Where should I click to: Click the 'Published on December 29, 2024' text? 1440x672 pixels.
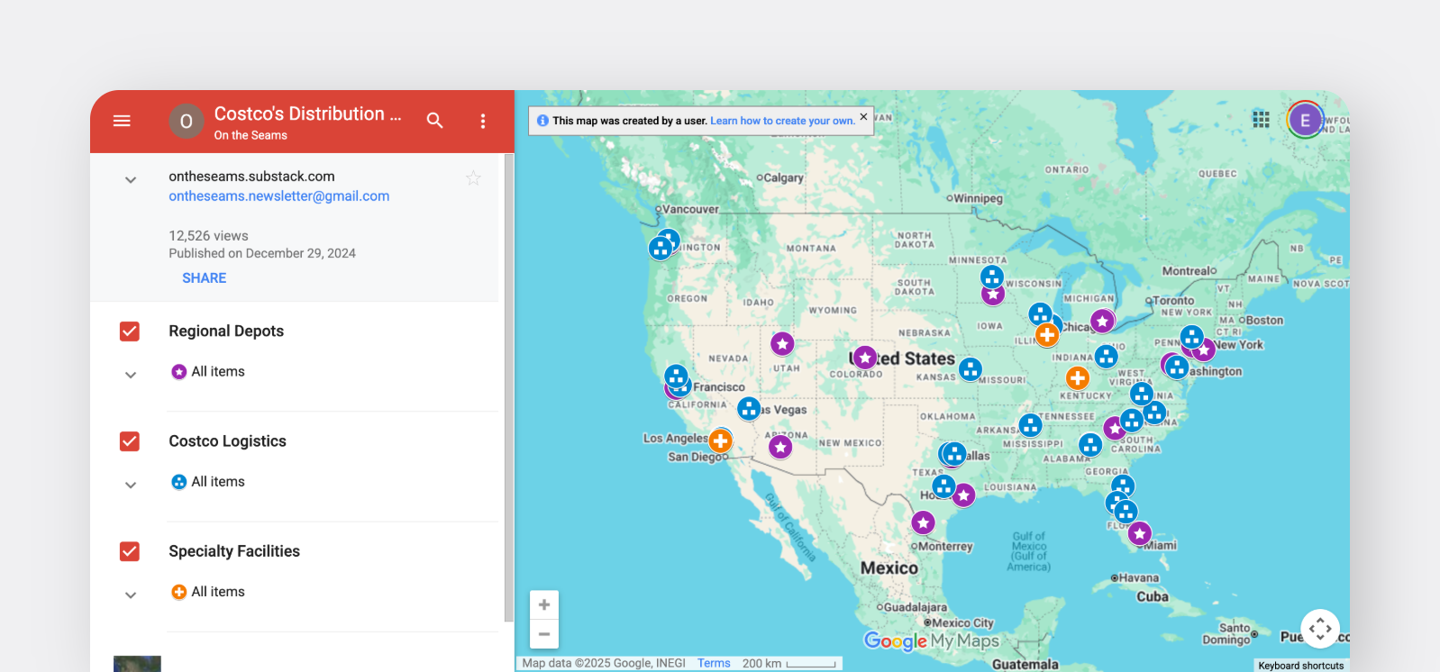[262, 253]
